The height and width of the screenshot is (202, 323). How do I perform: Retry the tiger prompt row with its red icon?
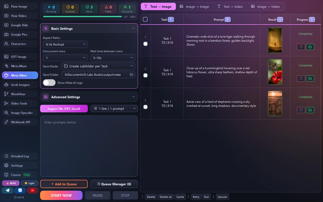coord(301,47)
